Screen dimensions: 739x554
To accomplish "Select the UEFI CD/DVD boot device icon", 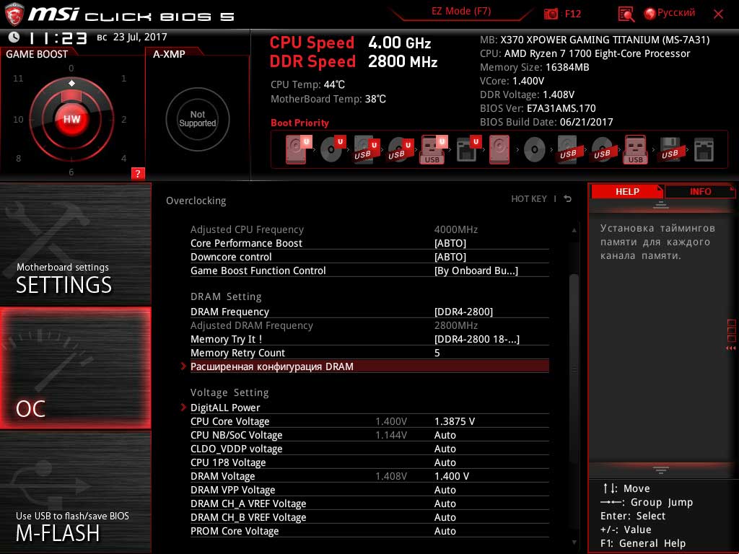I will 333,149.
